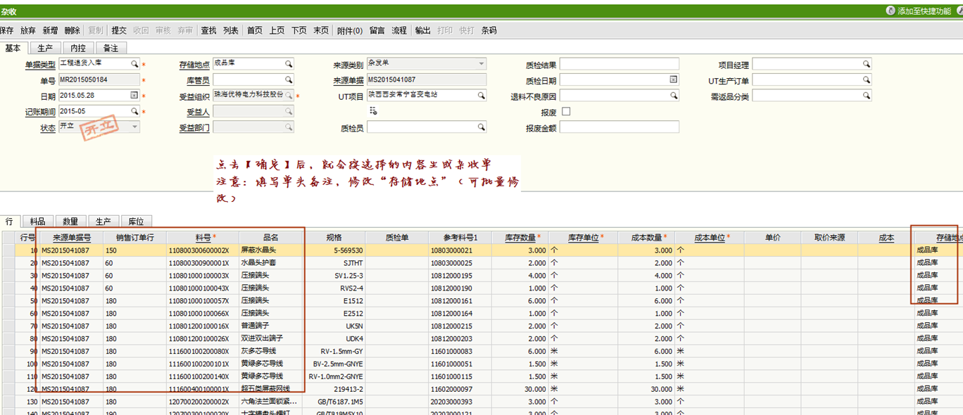
Task: Switch to the 内控 tab
Action: click(x=77, y=48)
